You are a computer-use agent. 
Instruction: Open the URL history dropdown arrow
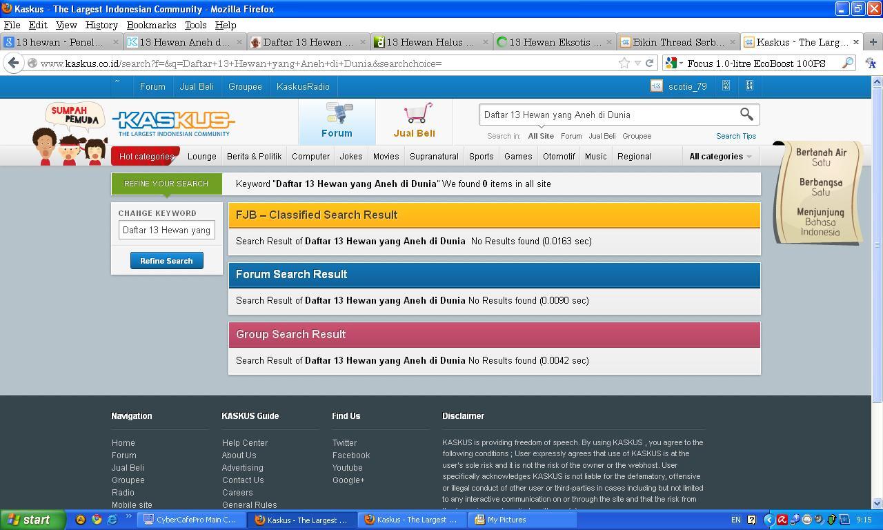click(x=638, y=63)
